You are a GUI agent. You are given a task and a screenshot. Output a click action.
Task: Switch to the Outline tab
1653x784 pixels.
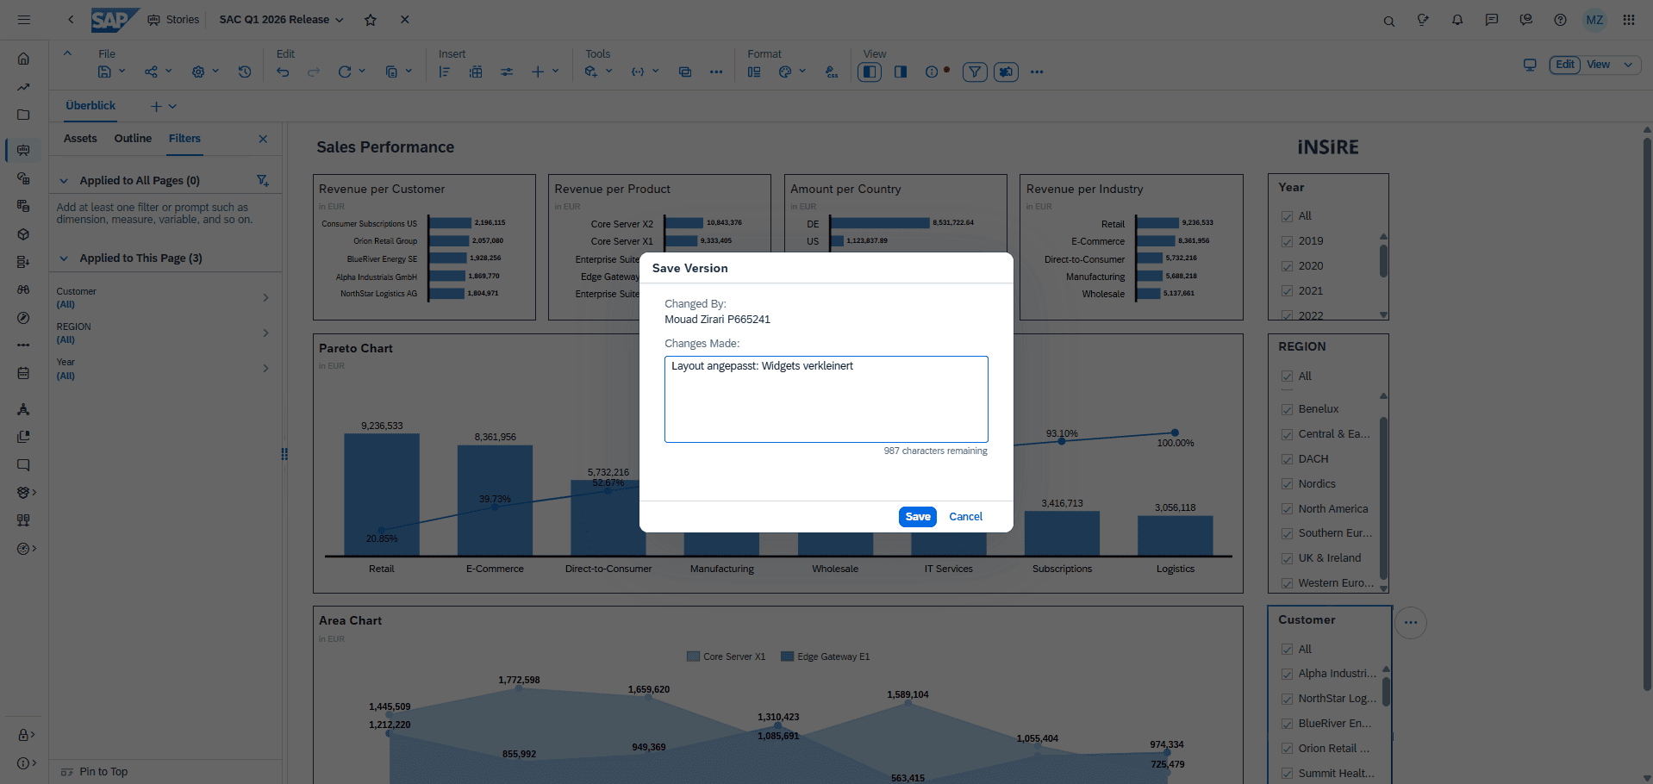(133, 139)
